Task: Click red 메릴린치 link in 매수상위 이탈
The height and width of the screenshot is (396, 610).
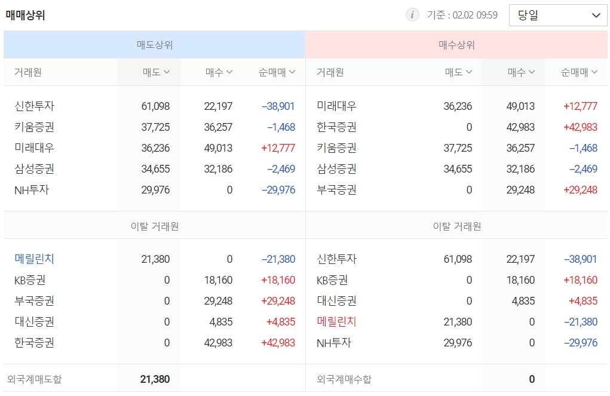Action: [x=336, y=322]
